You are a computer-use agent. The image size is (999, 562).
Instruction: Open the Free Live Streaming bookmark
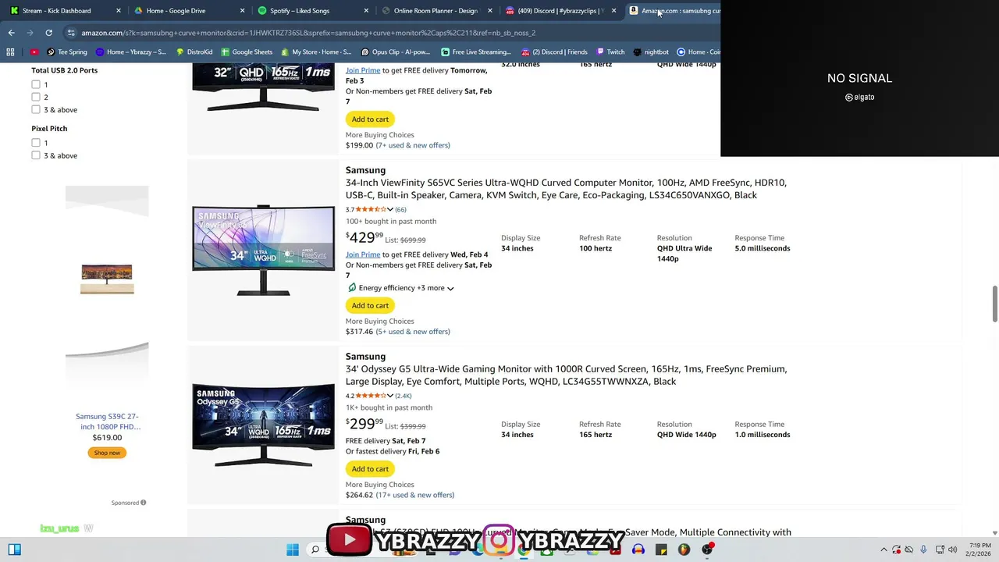point(475,52)
